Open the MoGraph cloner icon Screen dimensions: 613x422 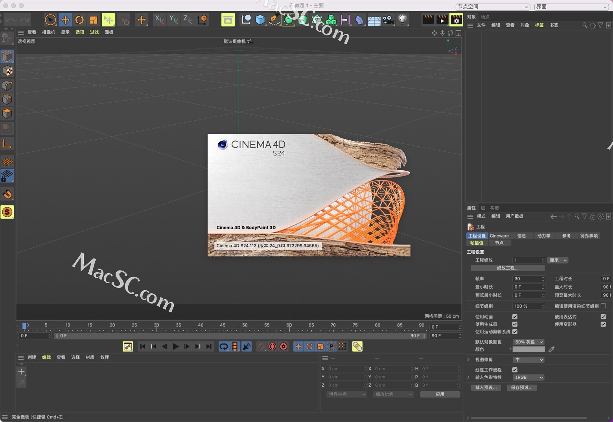coord(331,20)
